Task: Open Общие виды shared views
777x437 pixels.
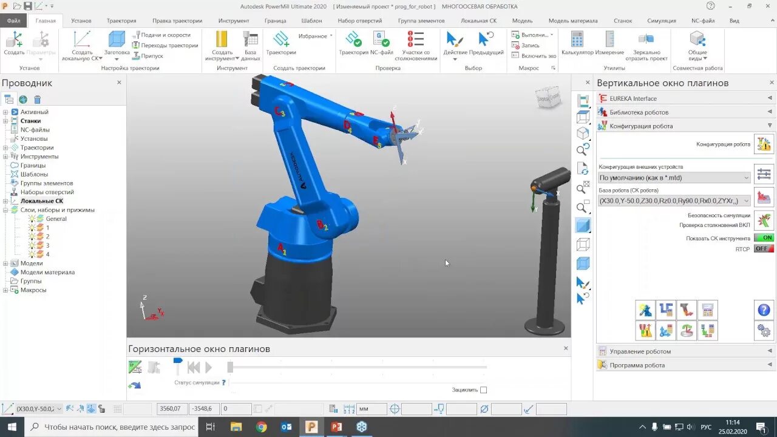Action: [697, 46]
